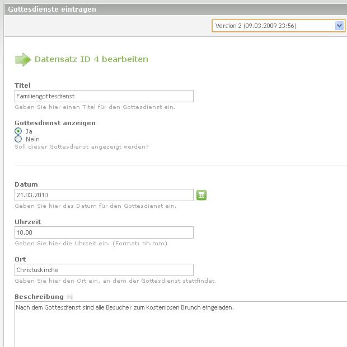Select the Ja radio button
The height and width of the screenshot is (347, 347).
(x=18, y=131)
